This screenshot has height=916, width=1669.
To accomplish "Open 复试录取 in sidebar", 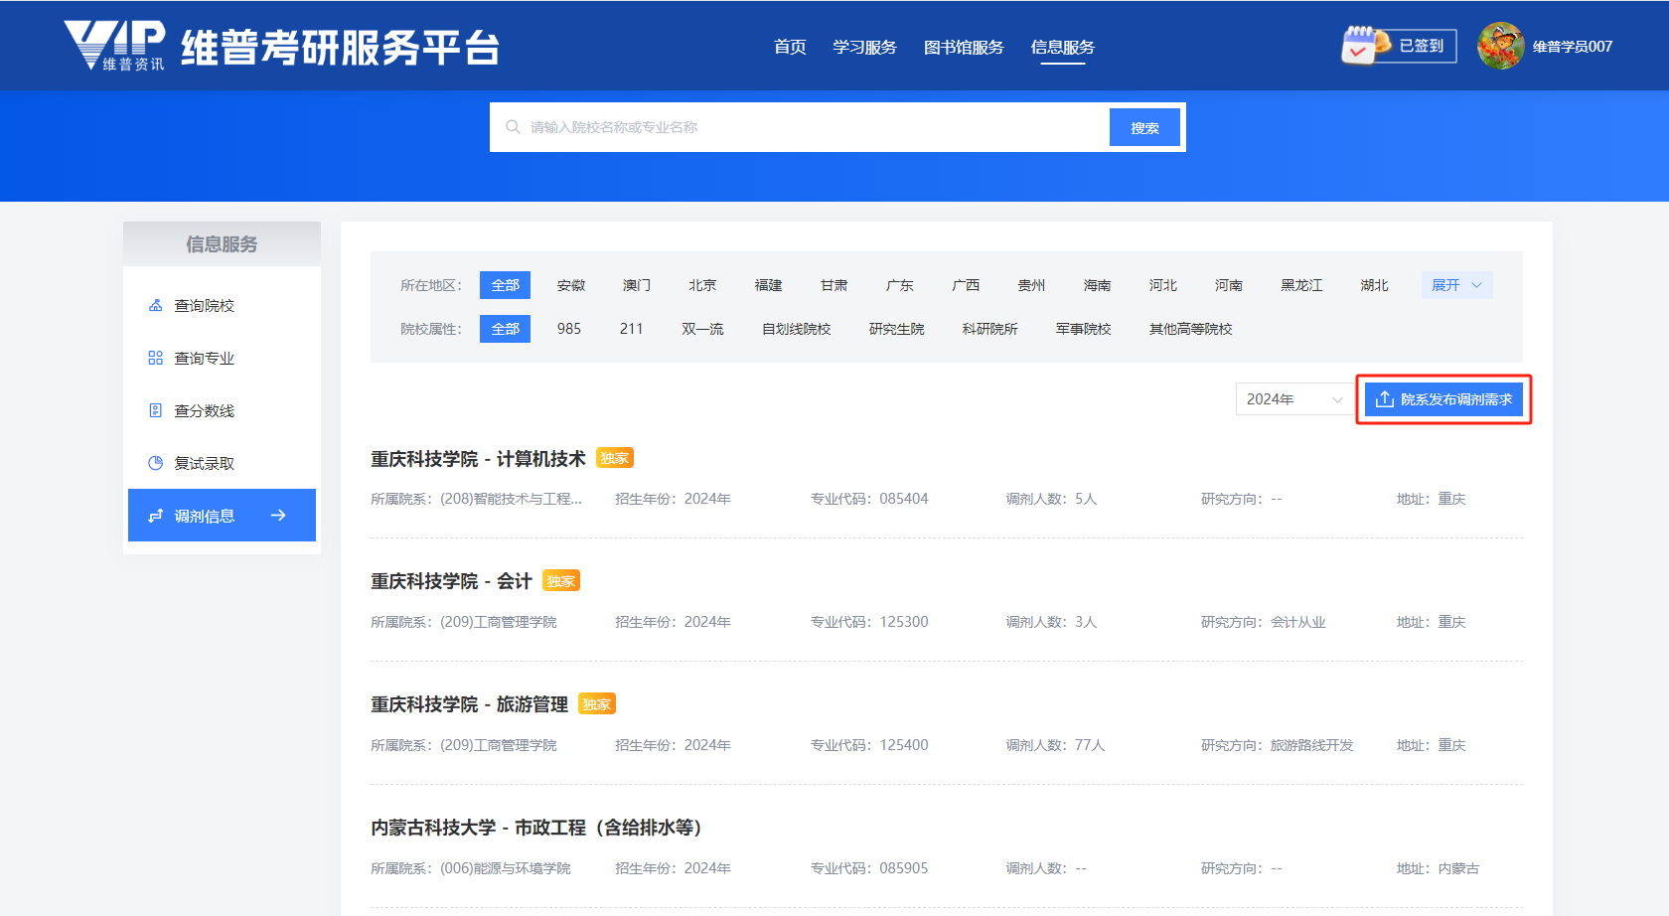I will (x=222, y=463).
